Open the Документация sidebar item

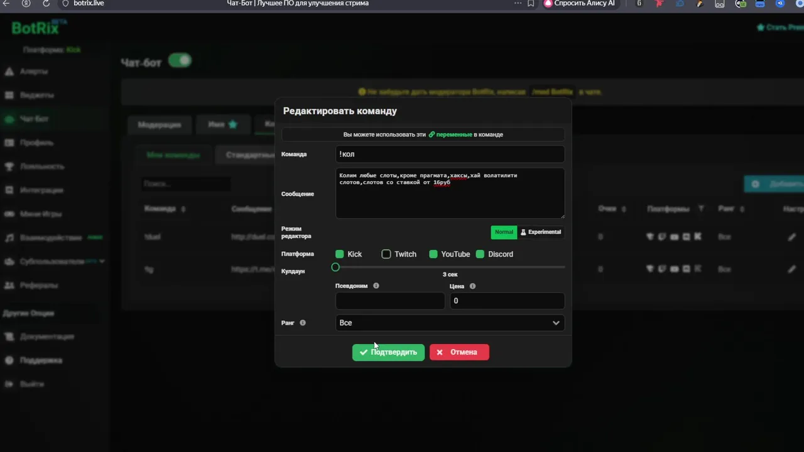(x=39, y=337)
